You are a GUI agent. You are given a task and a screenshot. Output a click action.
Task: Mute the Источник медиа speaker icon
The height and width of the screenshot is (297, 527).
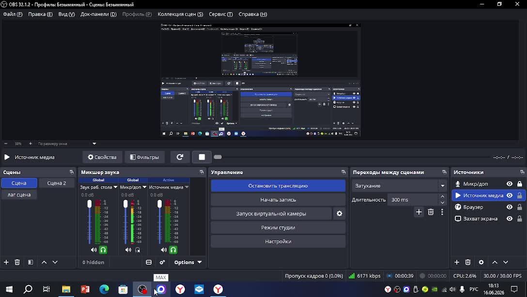164,250
